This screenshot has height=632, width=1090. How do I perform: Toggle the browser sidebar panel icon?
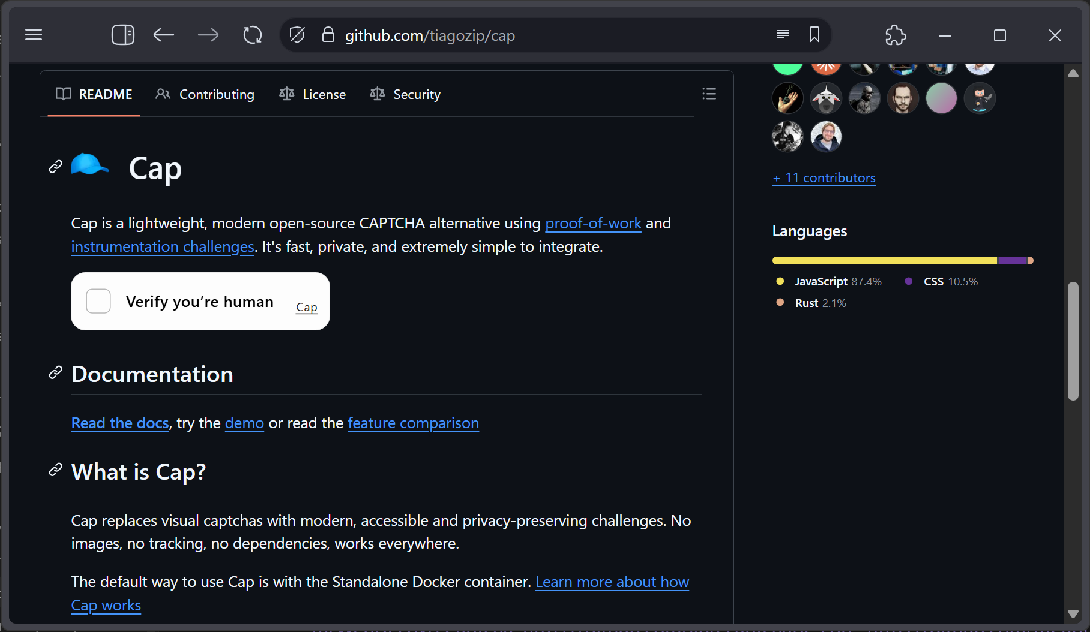123,35
